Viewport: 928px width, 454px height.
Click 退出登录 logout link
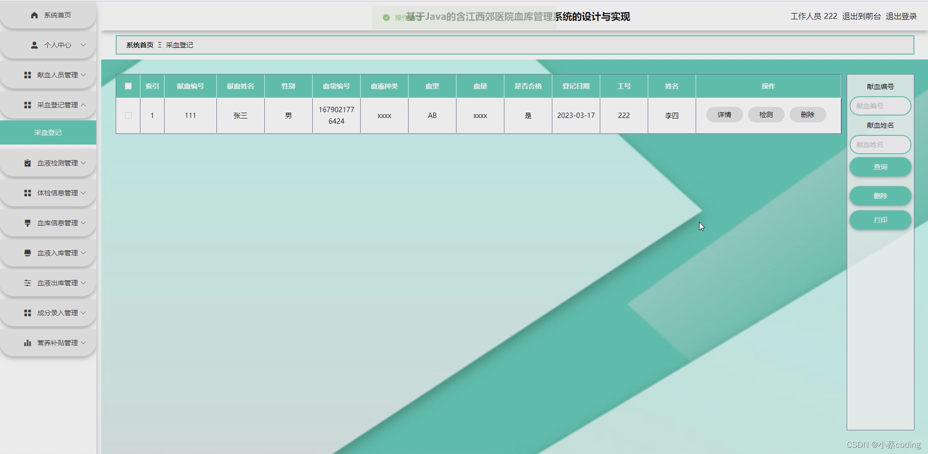[x=901, y=16]
